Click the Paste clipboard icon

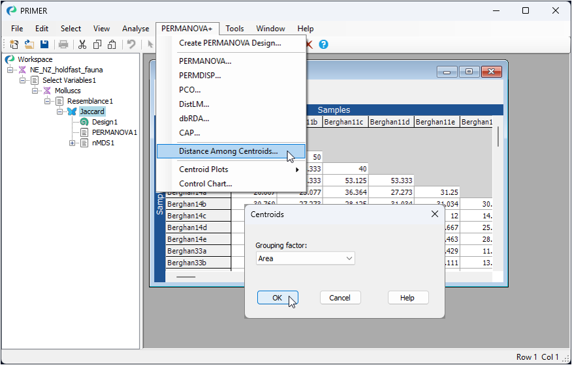point(112,44)
